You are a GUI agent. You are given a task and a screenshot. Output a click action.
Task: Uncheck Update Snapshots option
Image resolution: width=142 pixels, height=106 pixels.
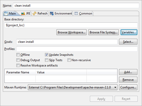(46, 55)
